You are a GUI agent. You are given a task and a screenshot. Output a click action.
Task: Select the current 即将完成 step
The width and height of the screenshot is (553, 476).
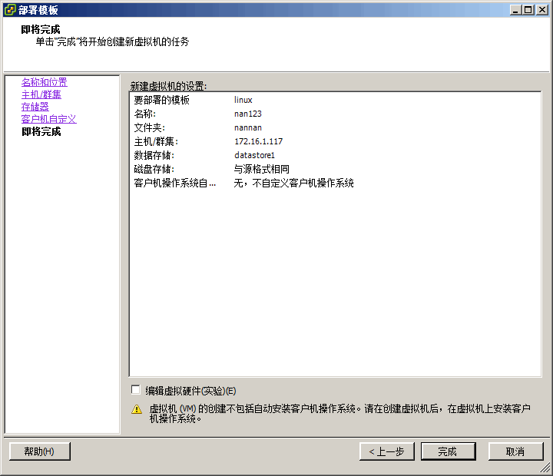click(41, 131)
